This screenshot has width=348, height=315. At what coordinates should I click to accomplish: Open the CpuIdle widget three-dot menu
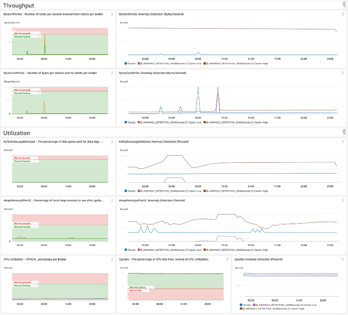(x=228, y=259)
